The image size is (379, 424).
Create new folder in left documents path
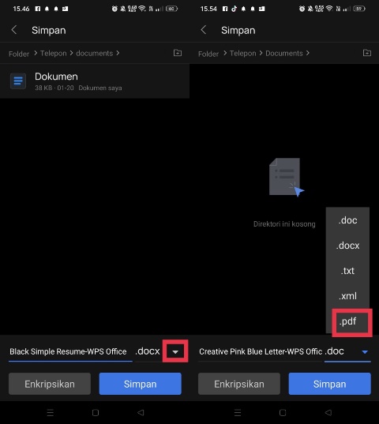(178, 53)
